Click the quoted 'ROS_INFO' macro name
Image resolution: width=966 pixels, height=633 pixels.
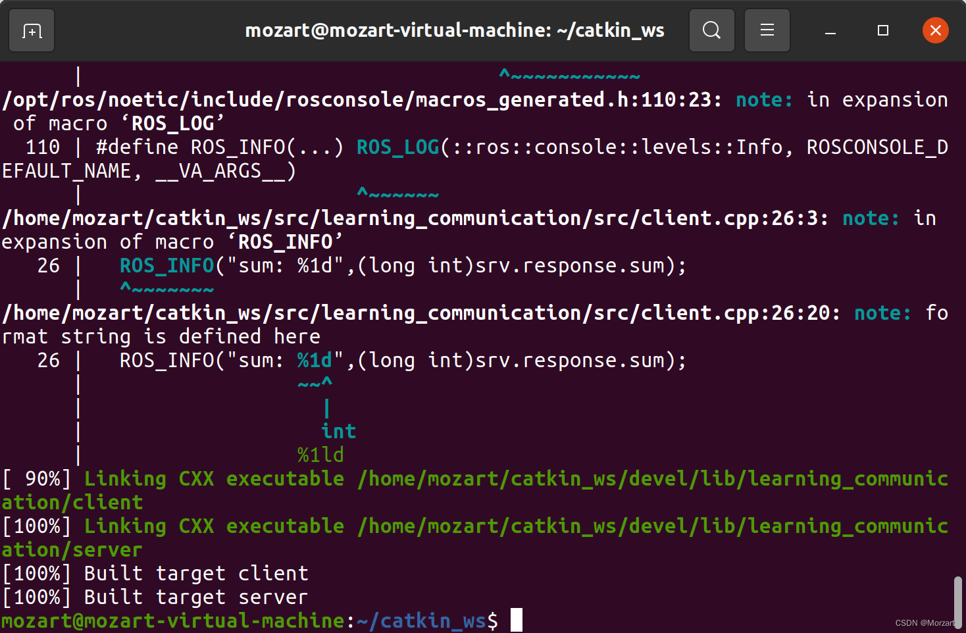[x=285, y=242]
